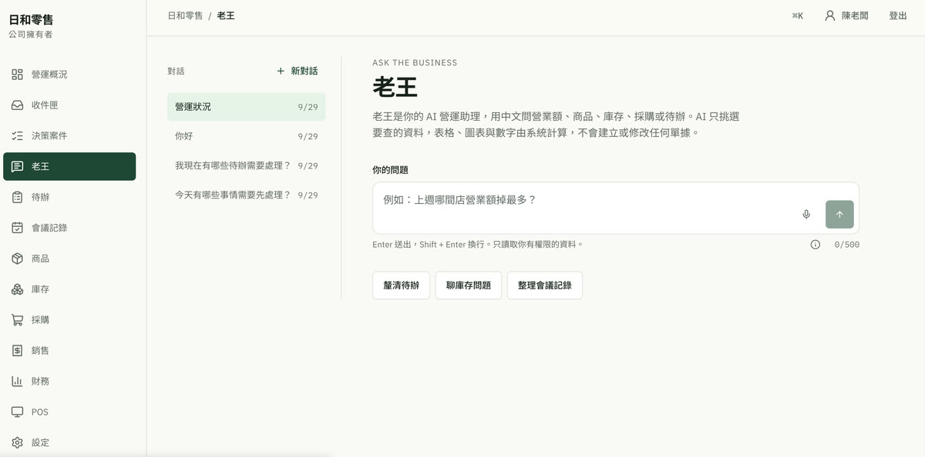
Task: Click the user profile icon beside 陳老闆
Action: [830, 15]
